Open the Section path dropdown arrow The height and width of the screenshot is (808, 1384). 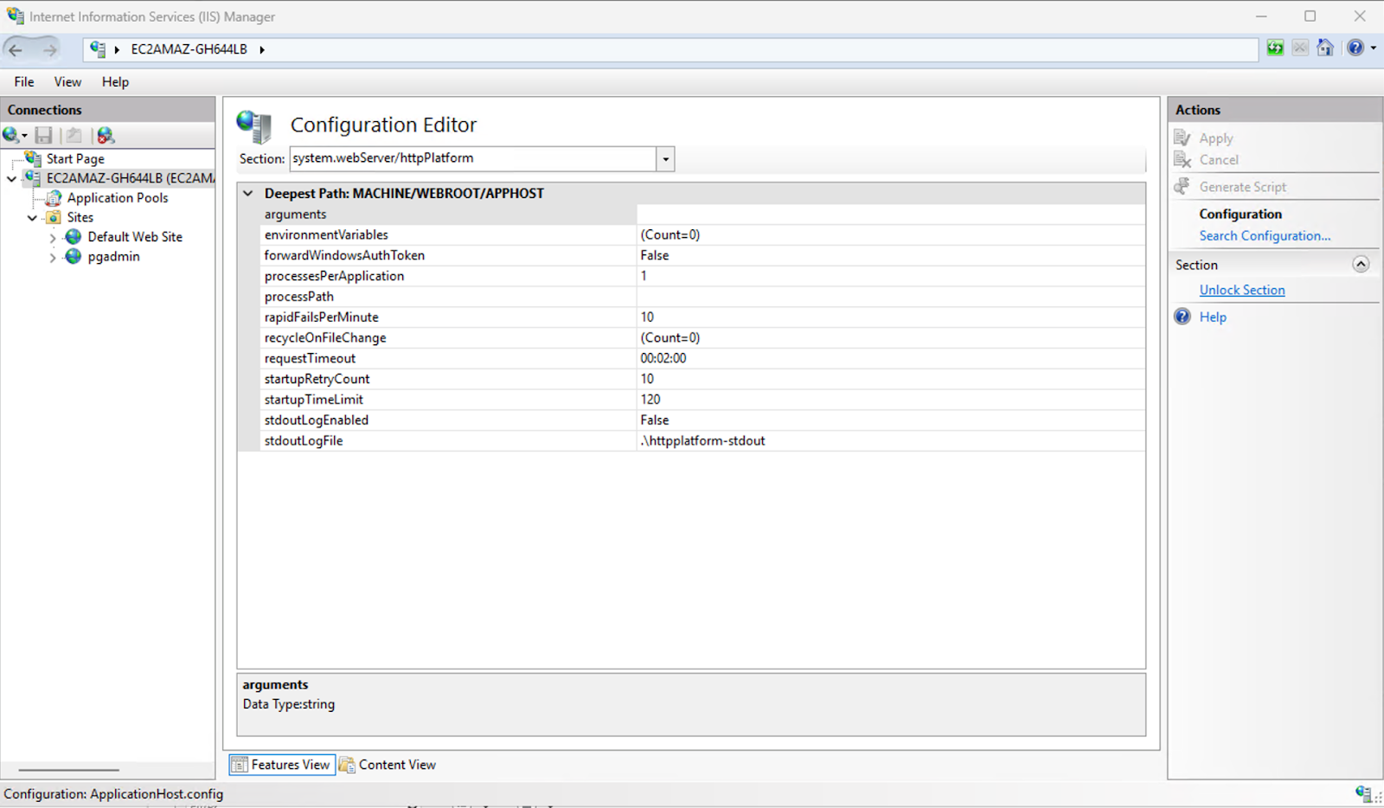click(665, 159)
